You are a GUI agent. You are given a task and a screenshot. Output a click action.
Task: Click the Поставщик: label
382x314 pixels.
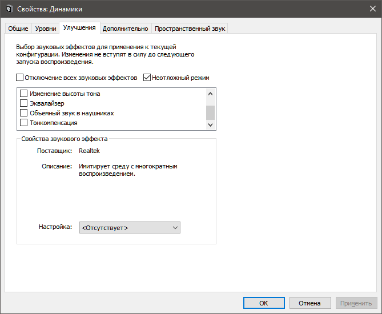pyautogui.click(x=55, y=151)
